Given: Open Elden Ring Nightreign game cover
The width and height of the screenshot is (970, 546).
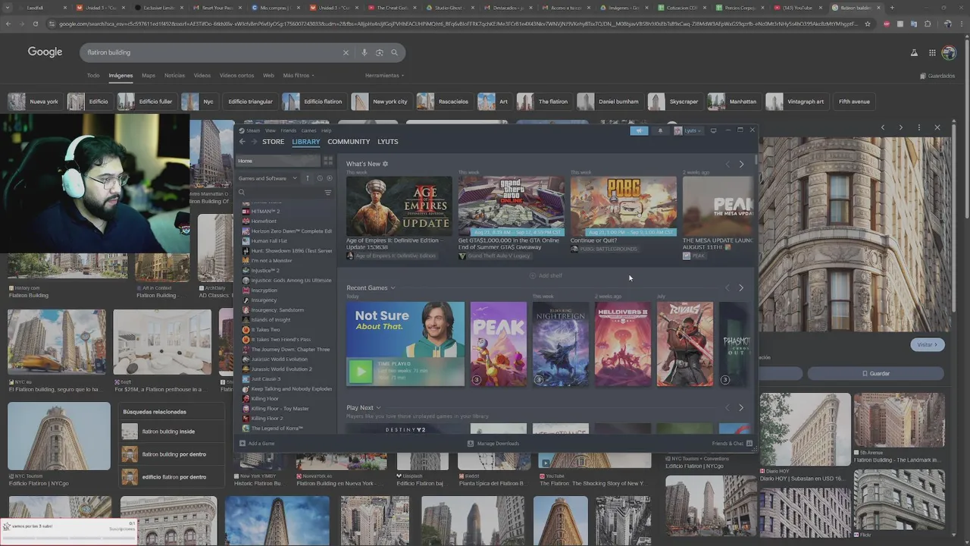Looking at the screenshot, I should click(561, 344).
